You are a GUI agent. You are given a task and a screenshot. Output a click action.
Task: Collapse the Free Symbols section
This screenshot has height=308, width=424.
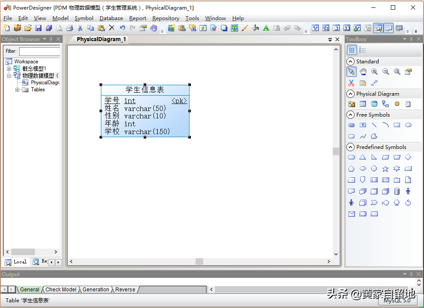(x=351, y=114)
